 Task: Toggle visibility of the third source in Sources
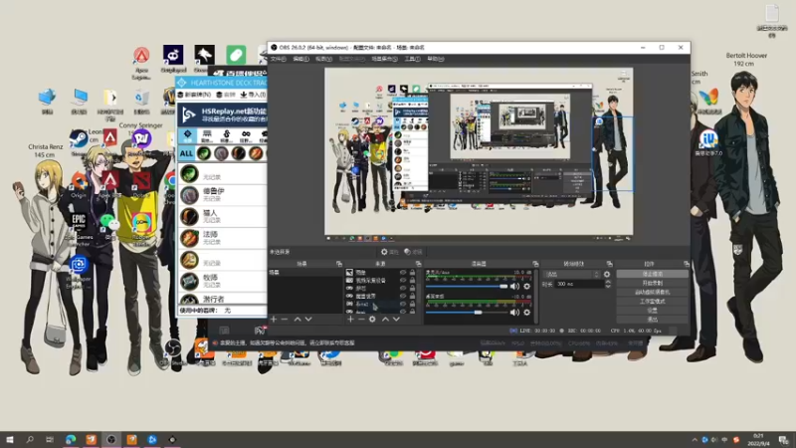pos(403,288)
